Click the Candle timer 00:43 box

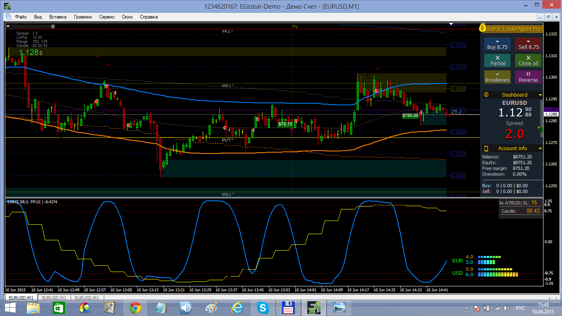[520, 211]
